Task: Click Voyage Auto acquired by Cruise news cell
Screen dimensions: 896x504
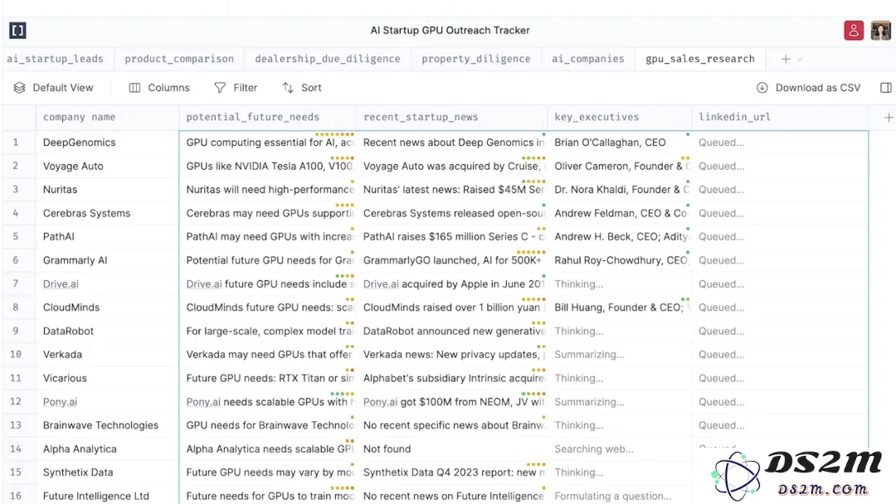Action: 451,166
